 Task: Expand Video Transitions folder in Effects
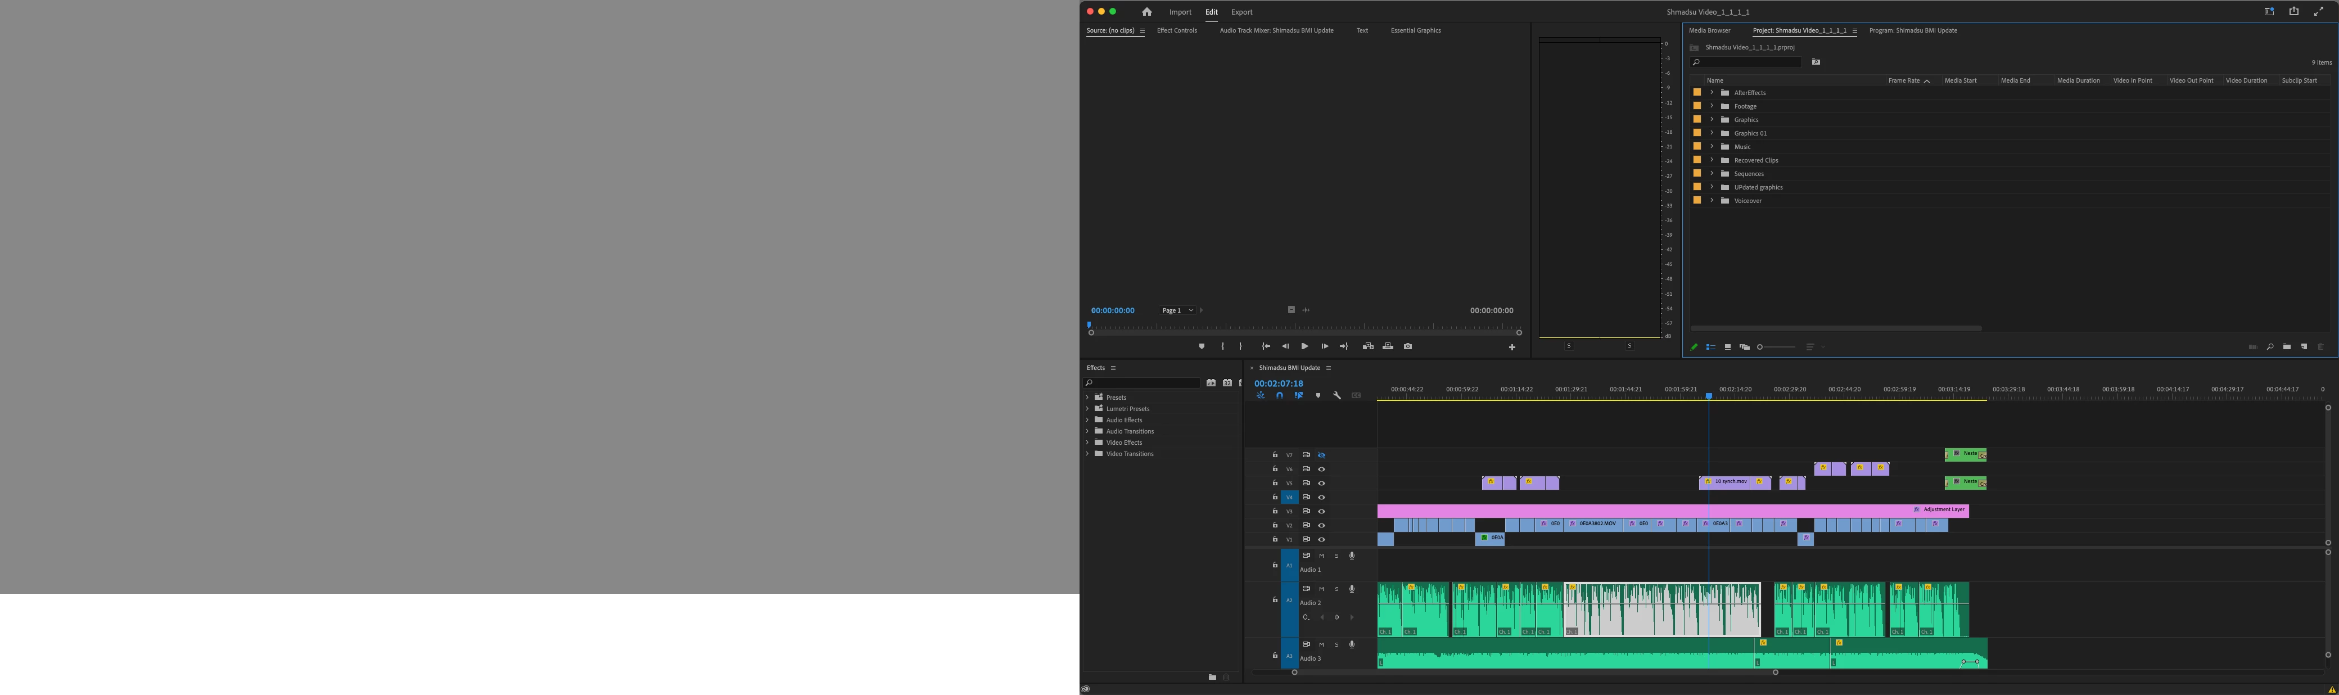tap(1087, 453)
